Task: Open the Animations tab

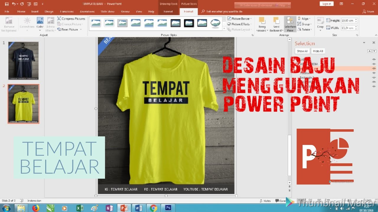Action: pos(87,11)
